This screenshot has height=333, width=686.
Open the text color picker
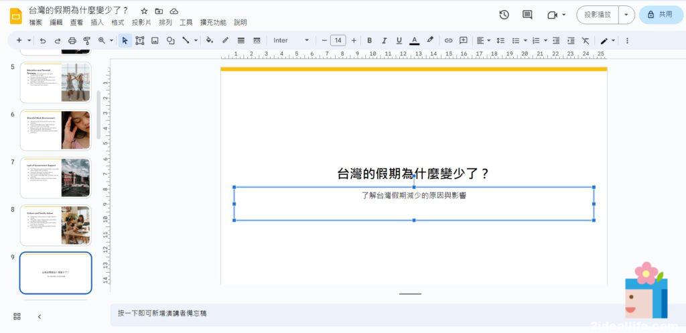point(414,40)
